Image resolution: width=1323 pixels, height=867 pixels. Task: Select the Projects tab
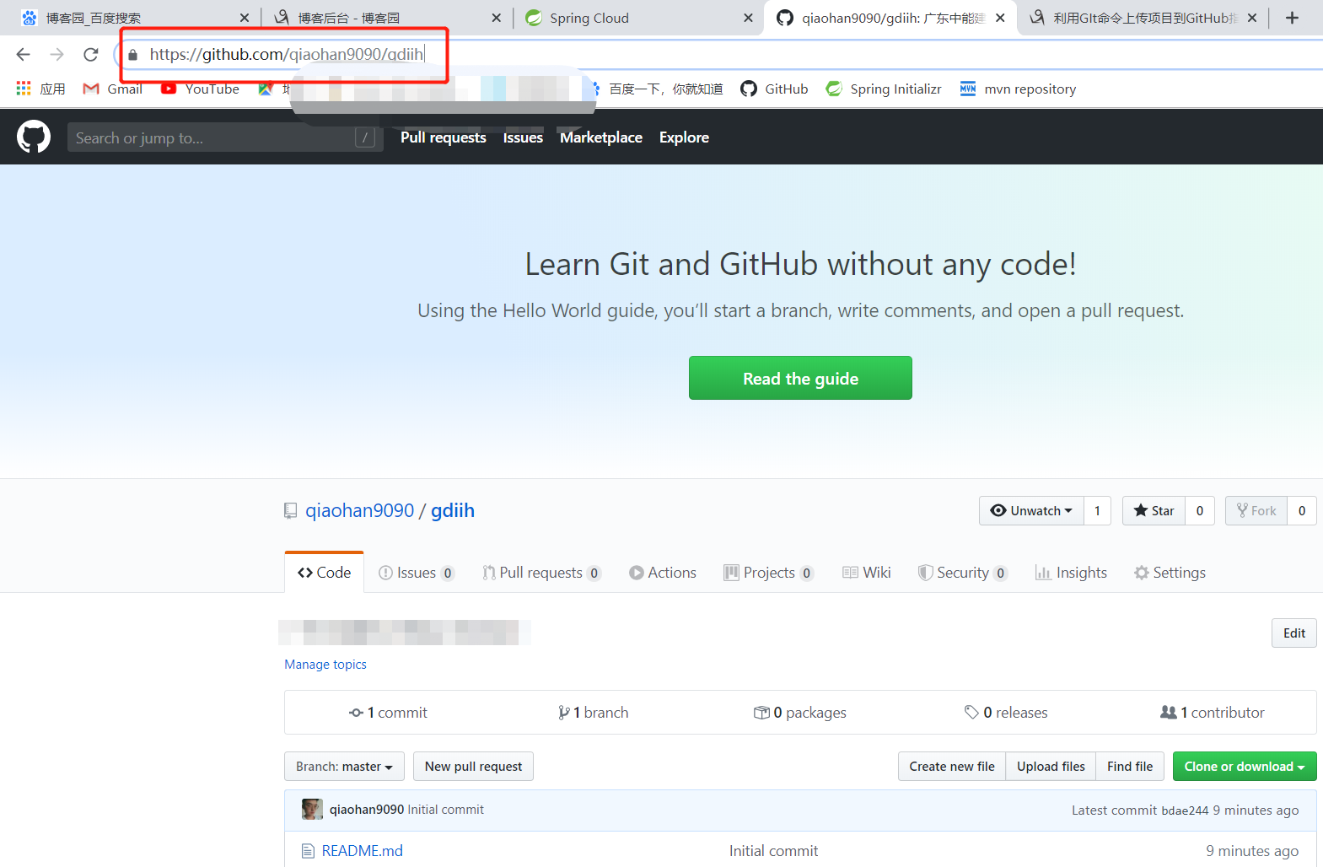[768, 573]
